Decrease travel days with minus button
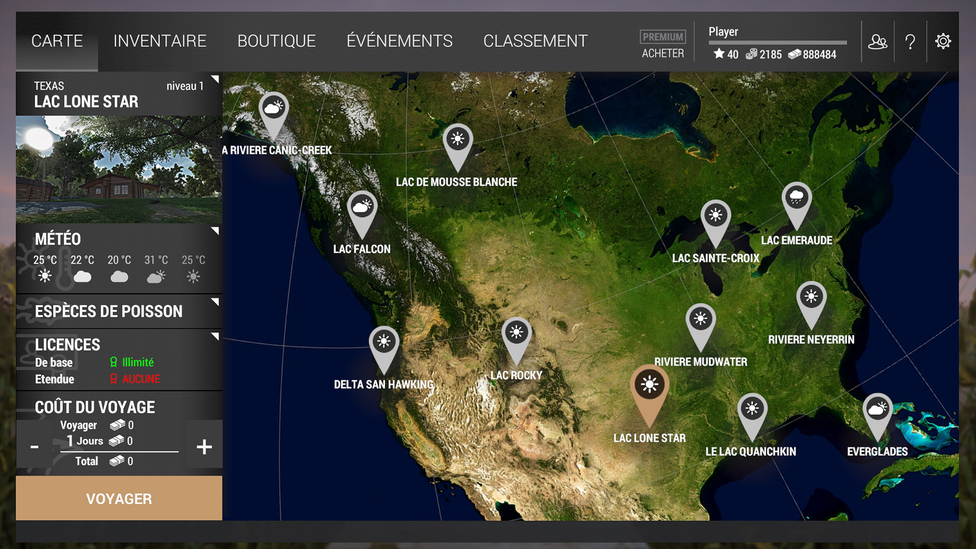 (35, 447)
